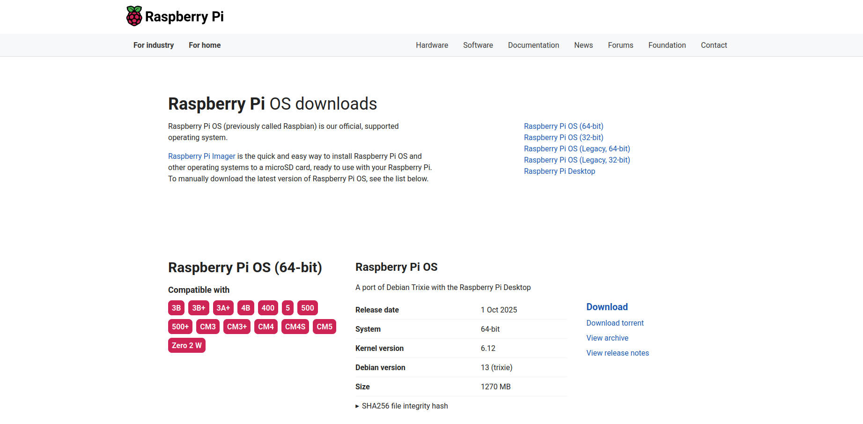Image resolution: width=863 pixels, height=424 pixels.
Task: Click the Download link
Action: [607, 307]
